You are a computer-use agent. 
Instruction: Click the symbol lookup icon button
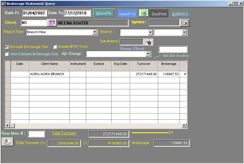(x=185, y=23)
